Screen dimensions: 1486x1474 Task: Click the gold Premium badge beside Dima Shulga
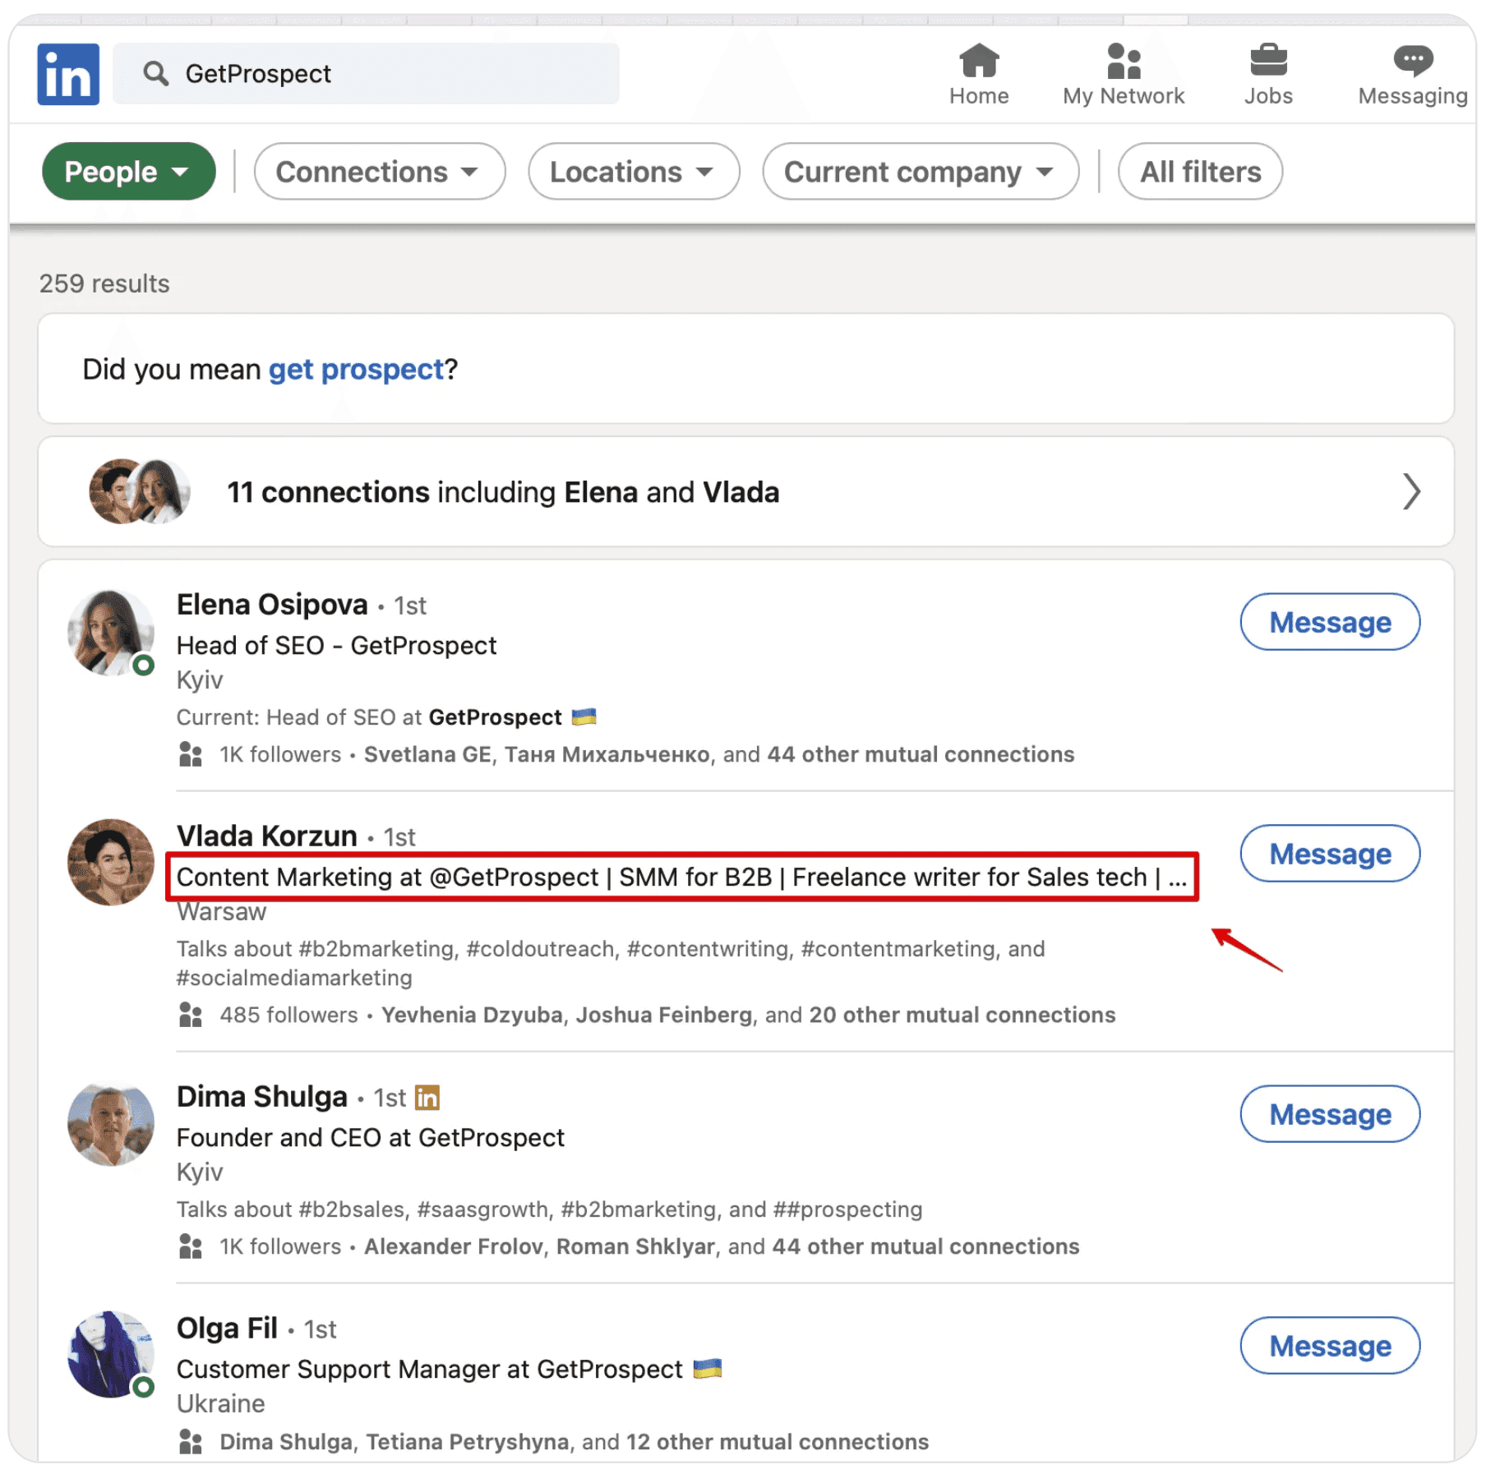[x=427, y=1097]
